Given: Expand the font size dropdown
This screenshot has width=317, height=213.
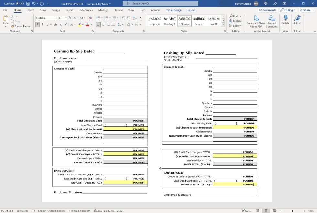Looking at the screenshot, I should point(66,18).
